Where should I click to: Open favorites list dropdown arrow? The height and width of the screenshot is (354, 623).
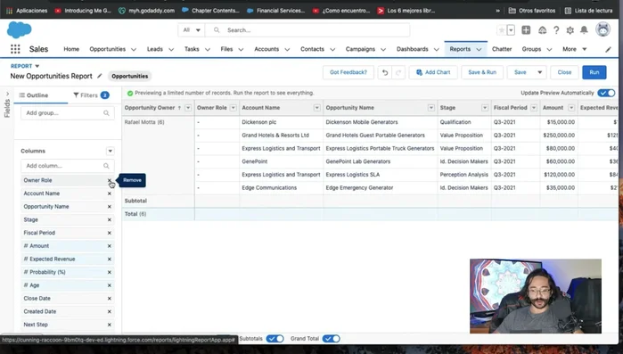[x=511, y=30]
